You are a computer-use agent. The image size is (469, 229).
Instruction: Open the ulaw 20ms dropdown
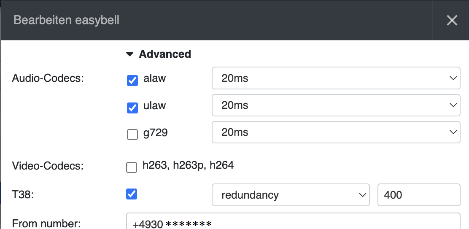tap(335, 105)
